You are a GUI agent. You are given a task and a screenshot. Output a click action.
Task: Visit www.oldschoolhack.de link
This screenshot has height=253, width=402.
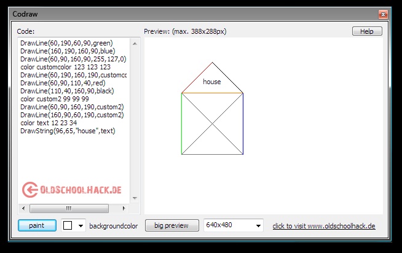click(x=324, y=226)
